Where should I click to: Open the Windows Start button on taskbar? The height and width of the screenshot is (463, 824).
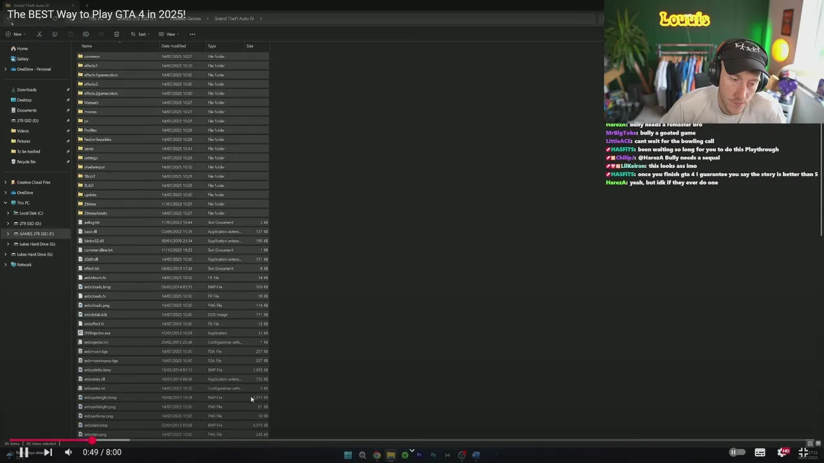(x=348, y=455)
